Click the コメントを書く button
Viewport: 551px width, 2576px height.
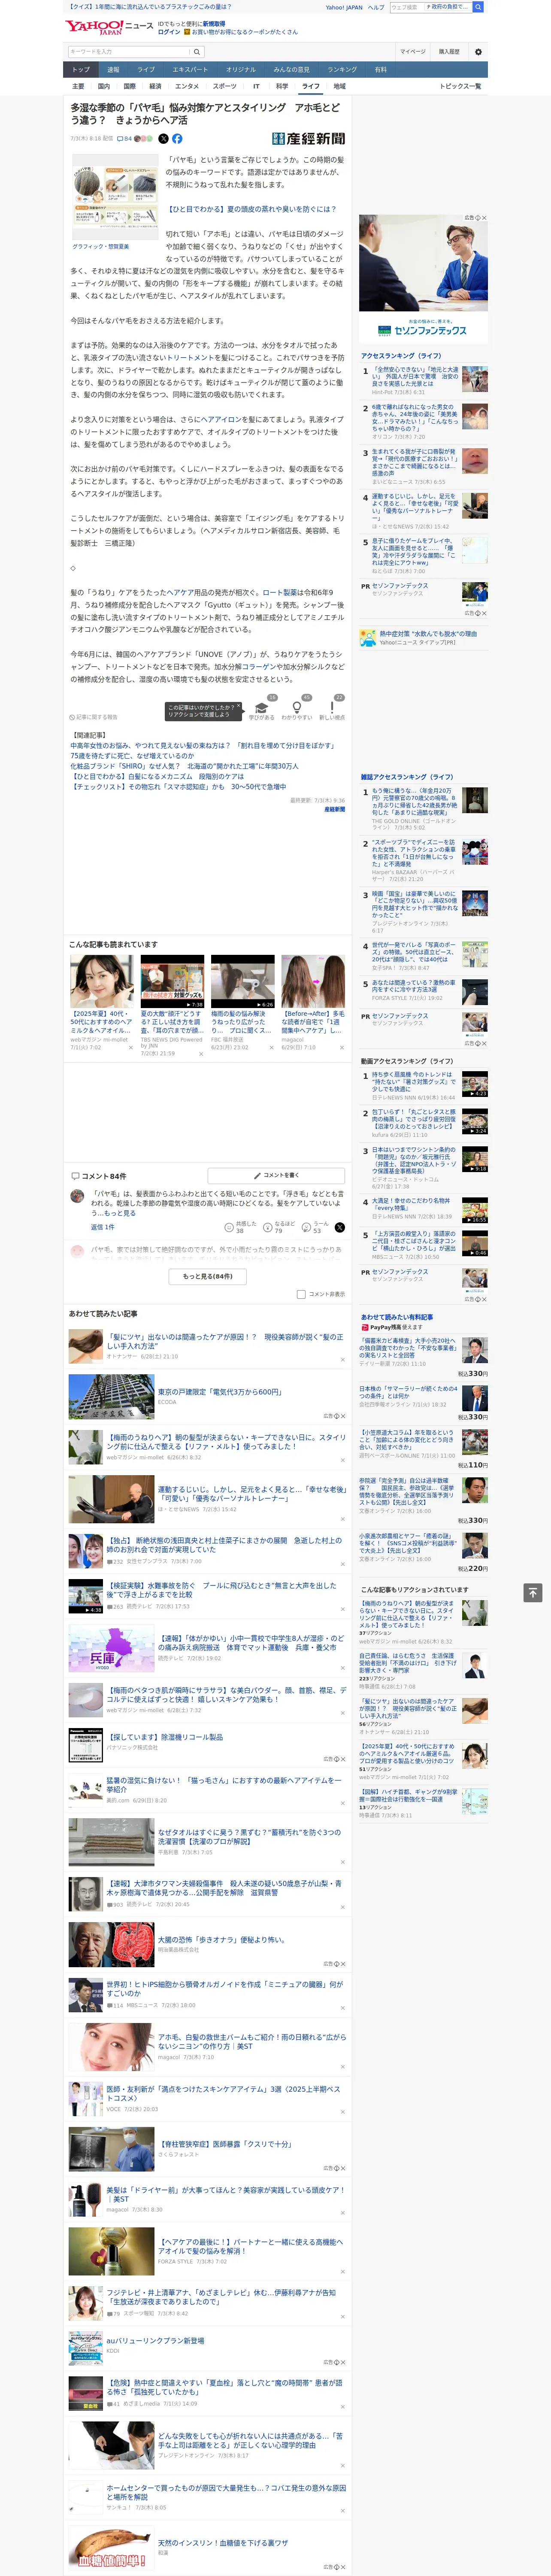click(x=276, y=1175)
